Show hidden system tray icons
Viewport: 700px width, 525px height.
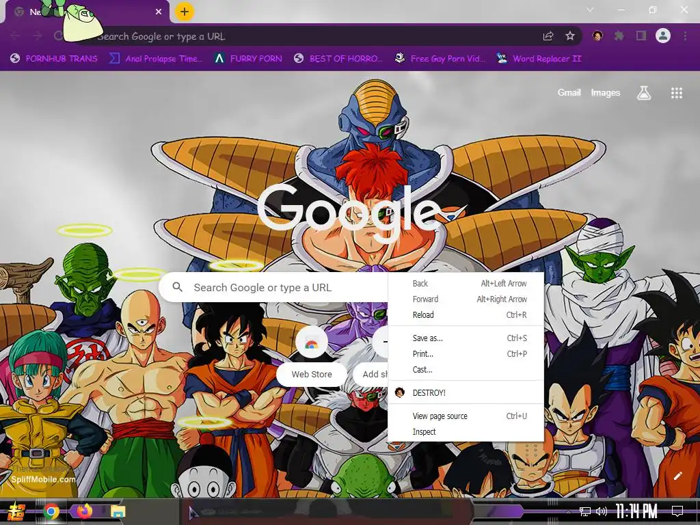pyautogui.click(x=568, y=511)
